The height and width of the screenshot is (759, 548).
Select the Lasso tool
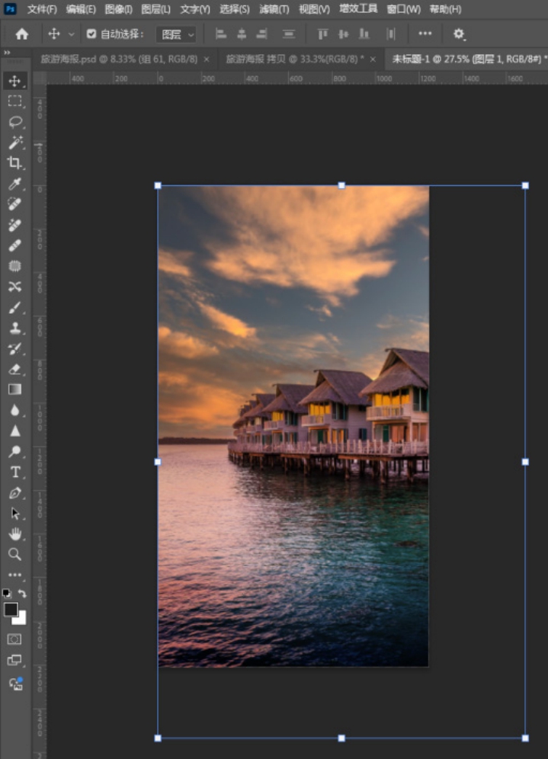pos(14,122)
